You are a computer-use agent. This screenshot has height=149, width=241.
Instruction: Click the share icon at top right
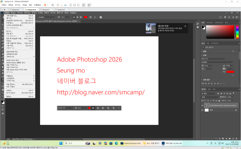coord(221,17)
